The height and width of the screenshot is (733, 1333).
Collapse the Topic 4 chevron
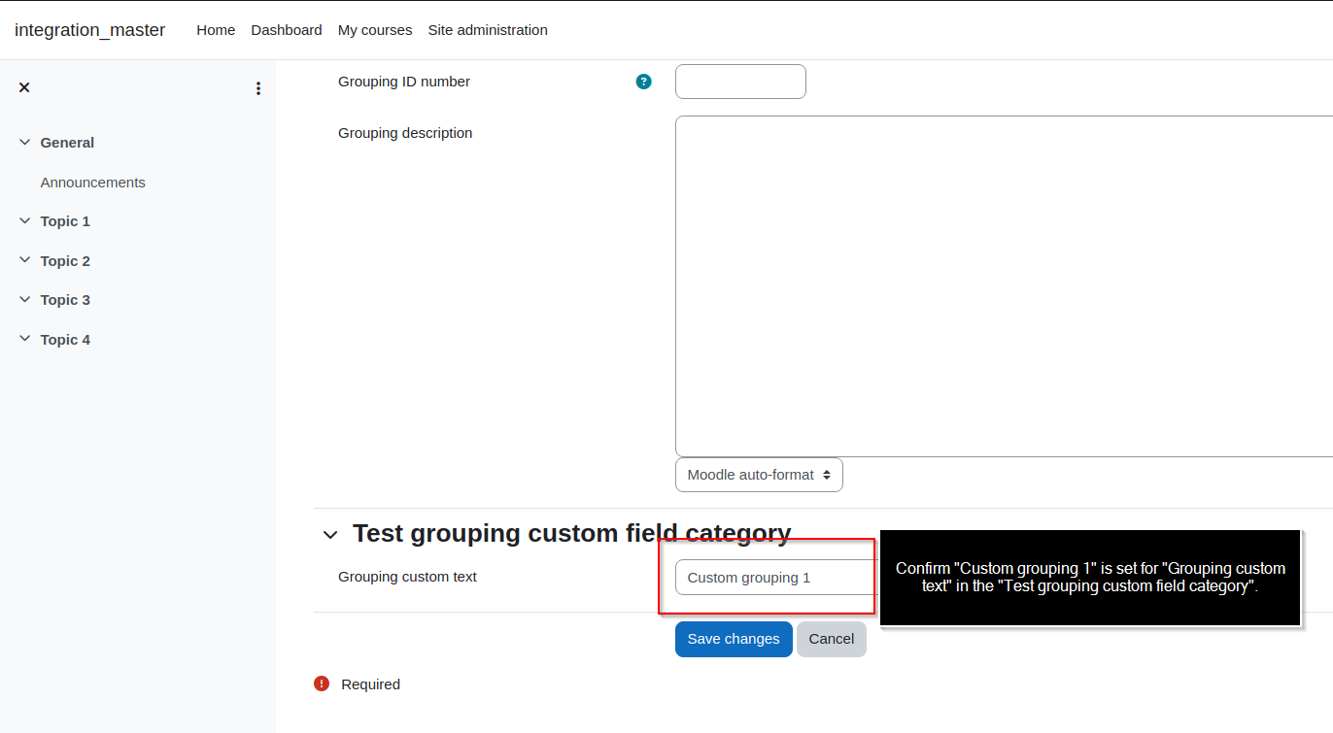click(x=24, y=340)
